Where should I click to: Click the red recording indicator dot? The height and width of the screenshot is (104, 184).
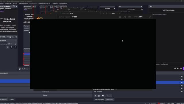[x=159, y=103]
